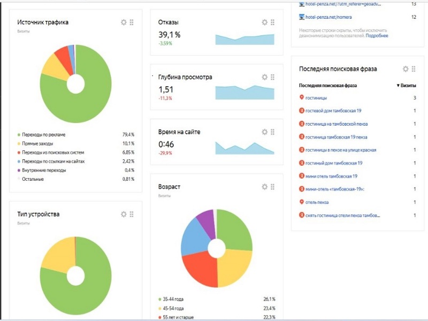Open search phrase гостиницы

pos(316,98)
